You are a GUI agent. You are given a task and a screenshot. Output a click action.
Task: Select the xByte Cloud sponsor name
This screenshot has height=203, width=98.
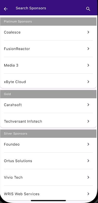click(15, 82)
